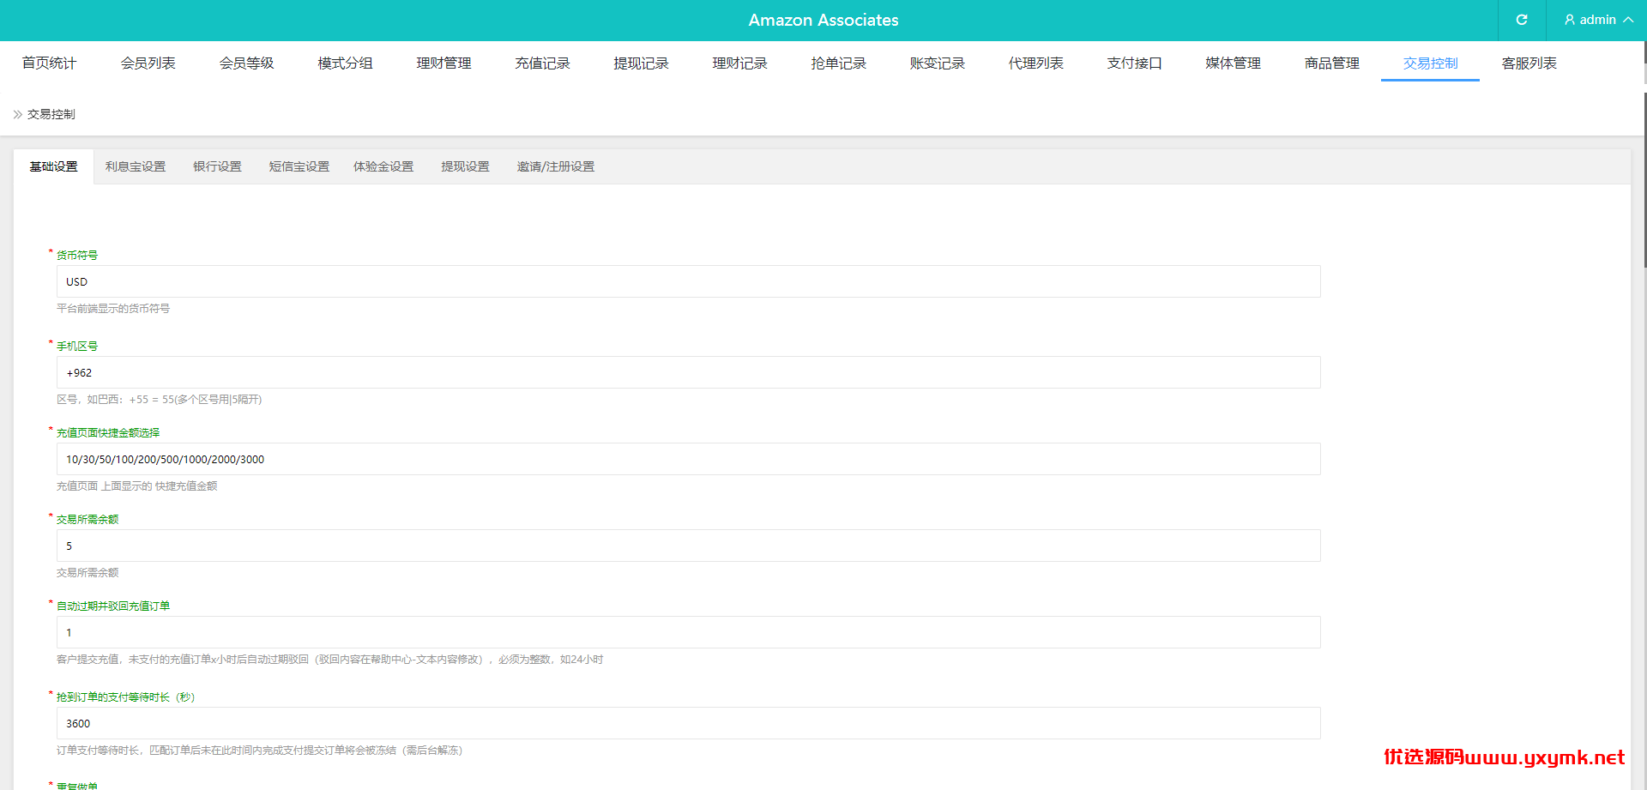Open the admin user dropdown
The width and height of the screenshot is (1647, 790).
tap(1598, 20)
